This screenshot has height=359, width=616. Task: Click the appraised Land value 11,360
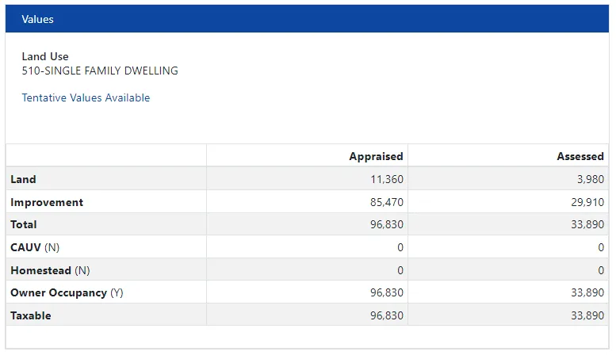386,180
